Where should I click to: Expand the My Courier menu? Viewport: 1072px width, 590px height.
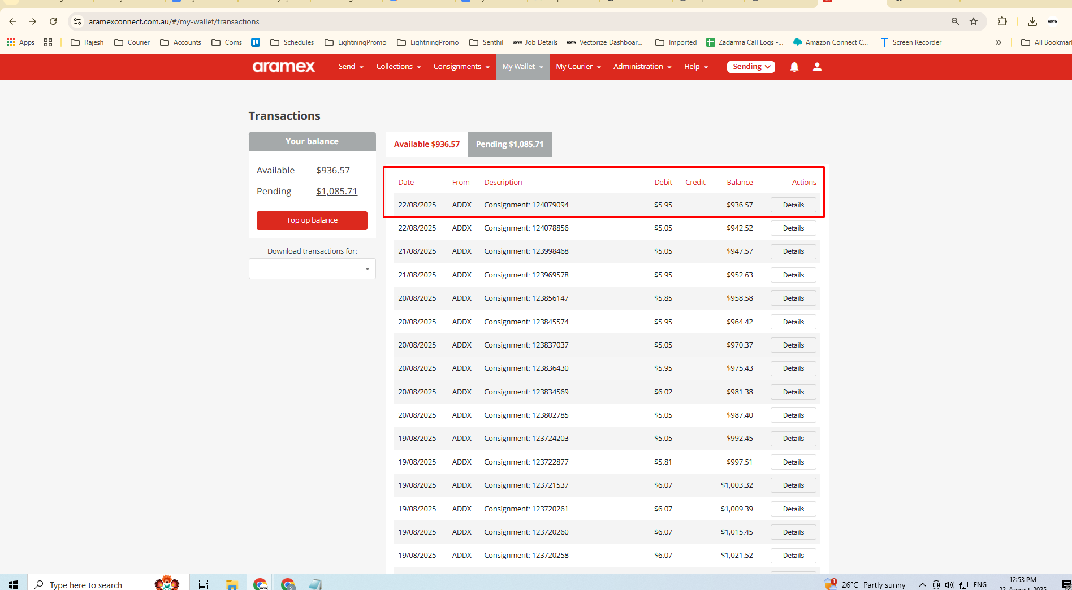point(578,67)
